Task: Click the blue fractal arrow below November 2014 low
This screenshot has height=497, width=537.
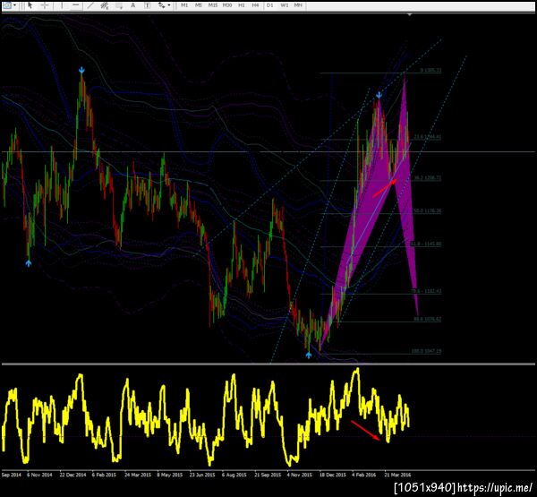Action: pyautogui.click(x=29, y=263)
